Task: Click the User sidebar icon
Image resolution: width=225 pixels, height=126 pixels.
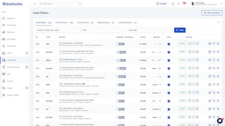Action: tap(4, 74)
